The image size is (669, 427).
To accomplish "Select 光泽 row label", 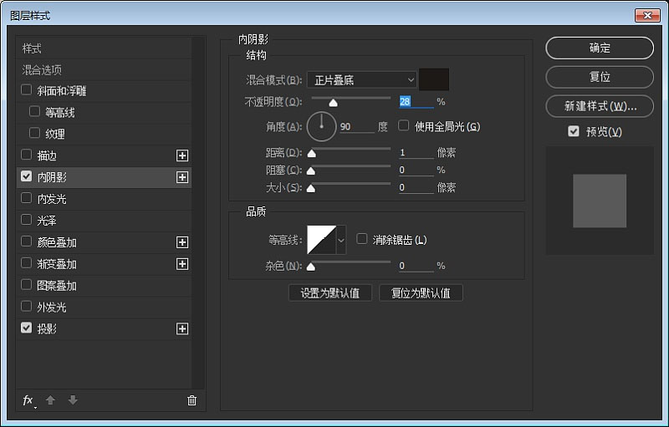I will 47,221.
